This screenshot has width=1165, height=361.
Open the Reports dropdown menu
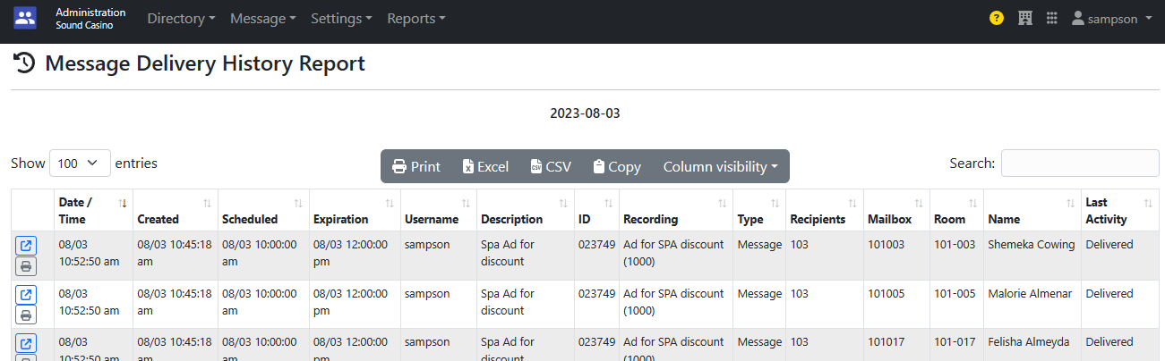(415, 18)
